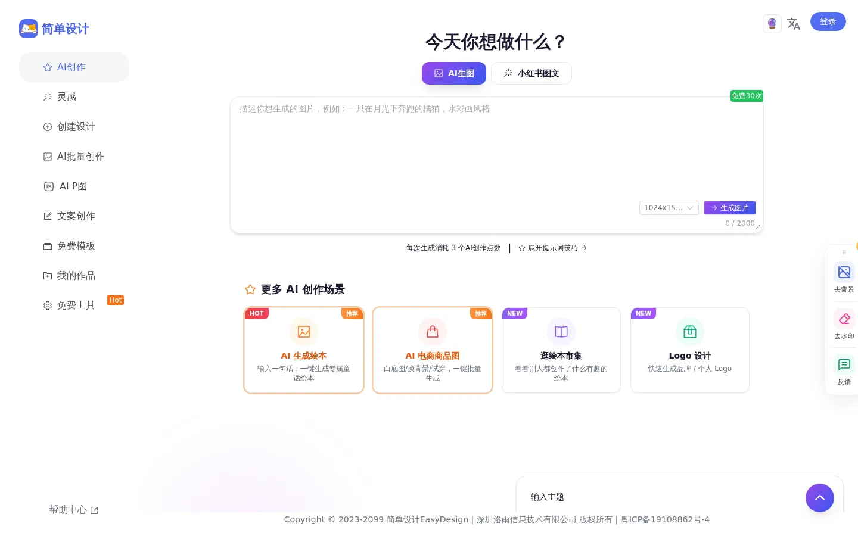Viewport: 858px width, 536px height.
Task: Click the AI 生成绘本 picture icon
Action: click(304, 332)
